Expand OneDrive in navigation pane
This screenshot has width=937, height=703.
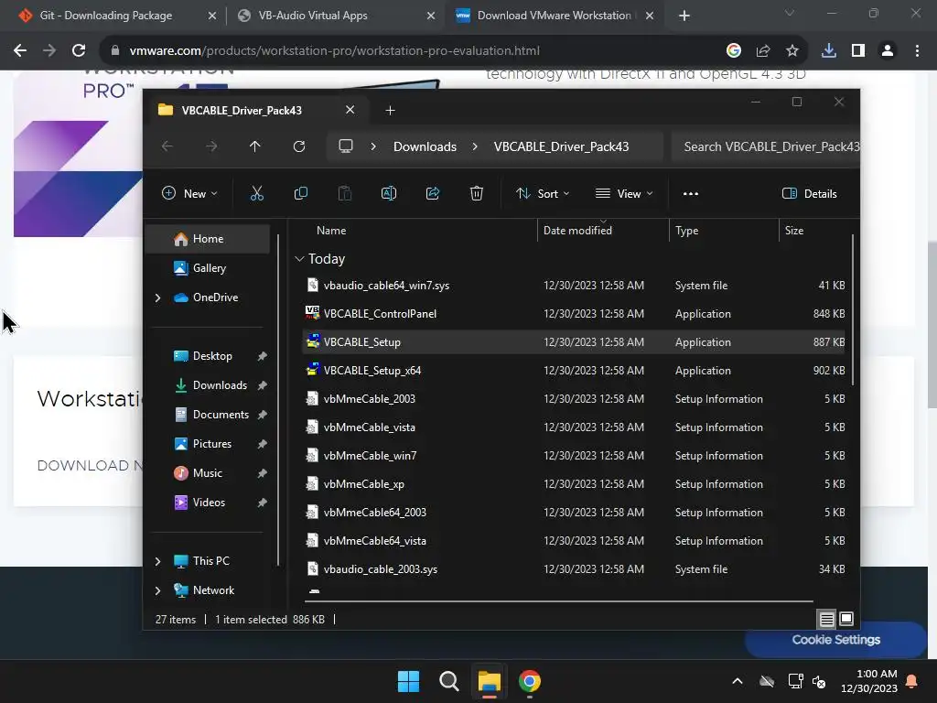(157, 297)
